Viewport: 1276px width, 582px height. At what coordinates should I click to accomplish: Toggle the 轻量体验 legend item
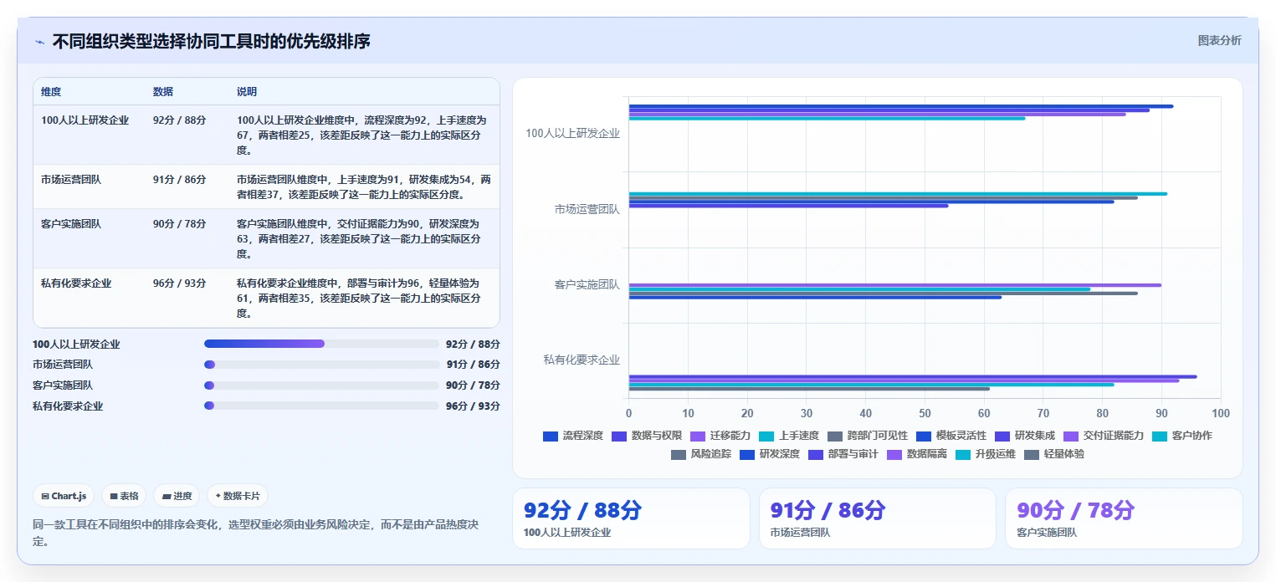coord(1054,454)
